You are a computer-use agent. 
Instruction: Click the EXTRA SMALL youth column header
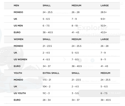coord(51,73)
